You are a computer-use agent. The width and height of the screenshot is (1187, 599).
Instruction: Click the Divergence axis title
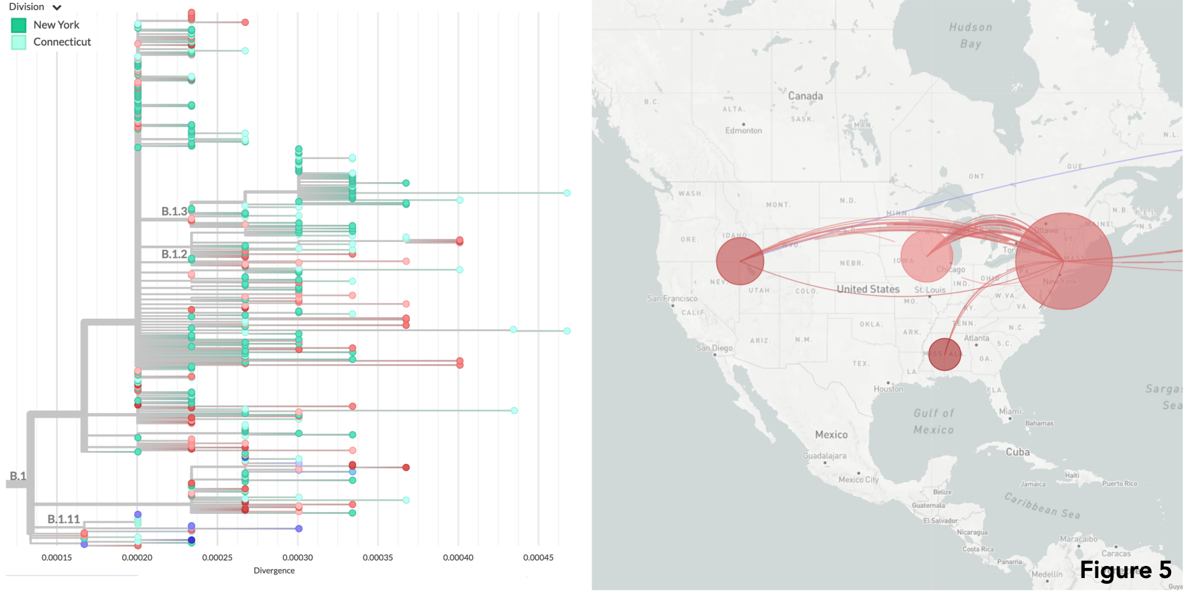(x=274, y=570)
